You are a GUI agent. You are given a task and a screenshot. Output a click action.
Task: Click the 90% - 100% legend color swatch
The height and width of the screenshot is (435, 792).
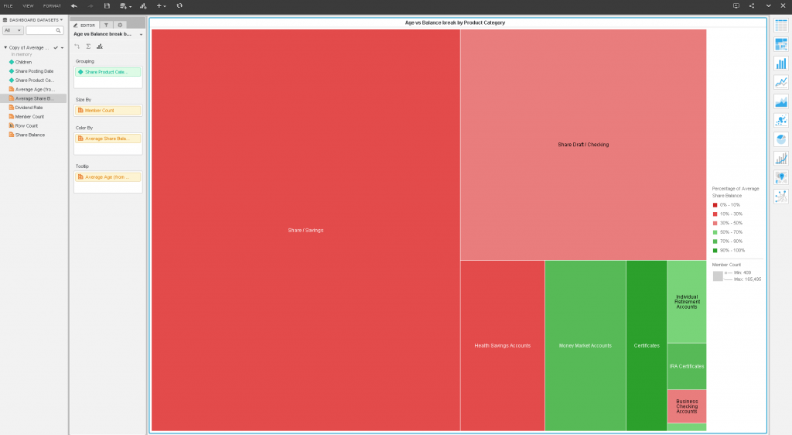(x=715, y=251)
